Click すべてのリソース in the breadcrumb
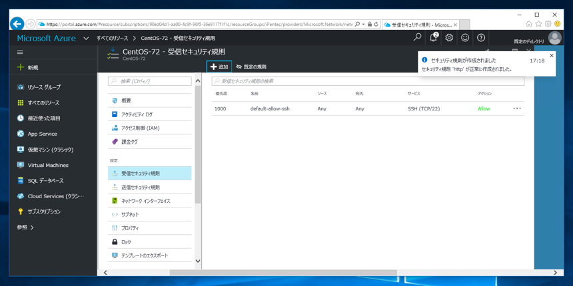573x286 pixels. pyautogui.click(x=112, y=38)
